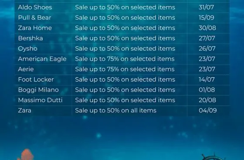Viewport: 244px width, 160px height.
Task: Click American Eagle's 75% sale description
Action: 125,59
